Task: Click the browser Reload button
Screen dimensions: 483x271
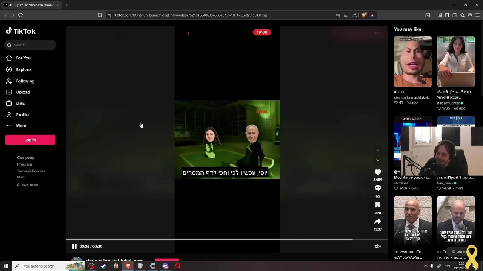Action: point(20,15)
